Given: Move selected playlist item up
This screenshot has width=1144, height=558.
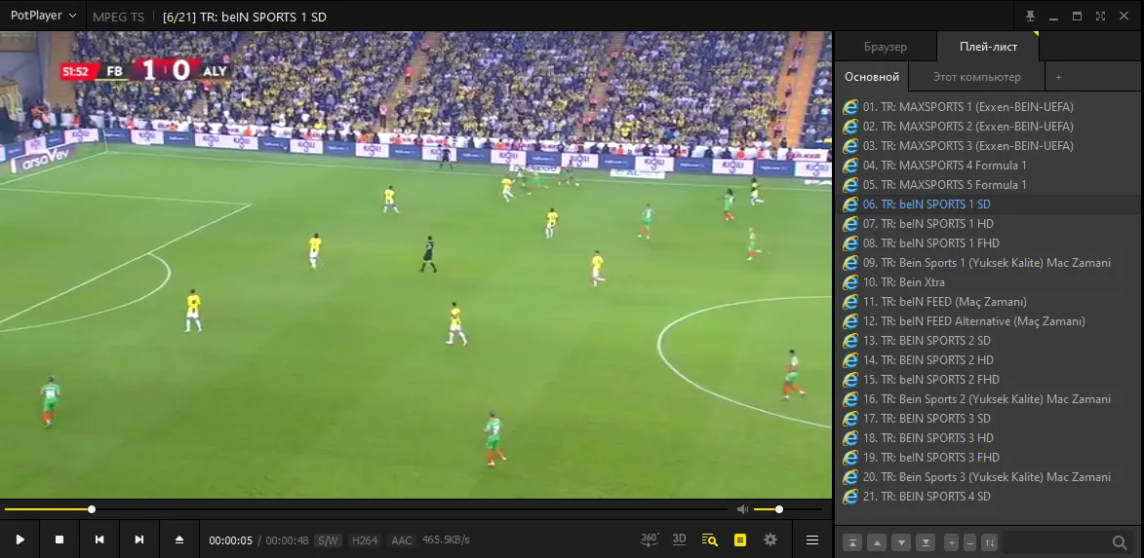Looking at the screenshot, I should [878, 542].
